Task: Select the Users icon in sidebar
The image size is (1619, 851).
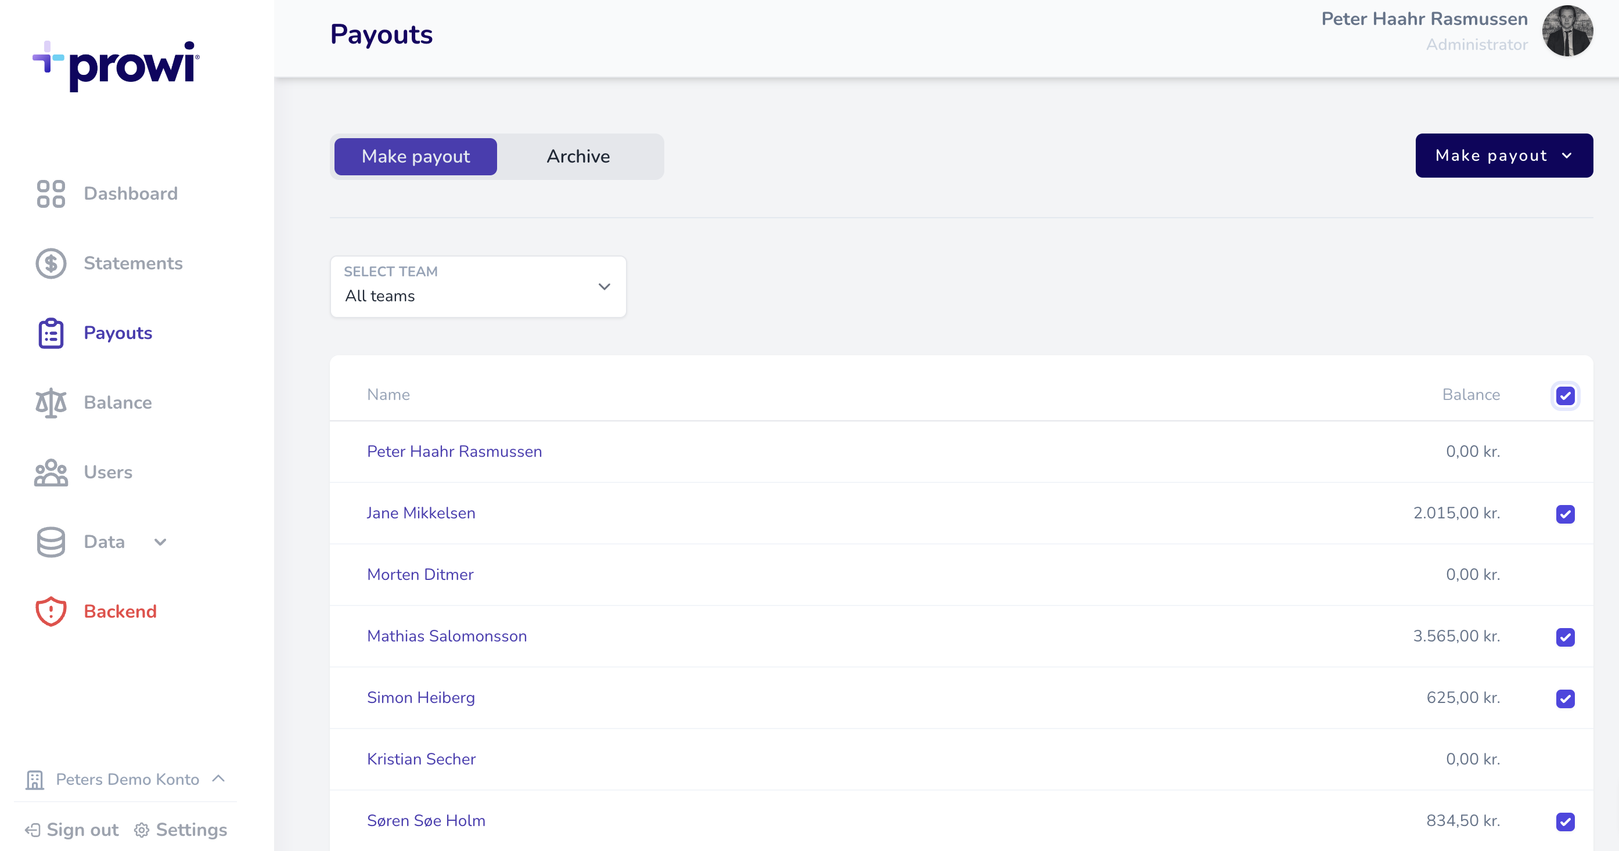Action: (x=51, y=473)
